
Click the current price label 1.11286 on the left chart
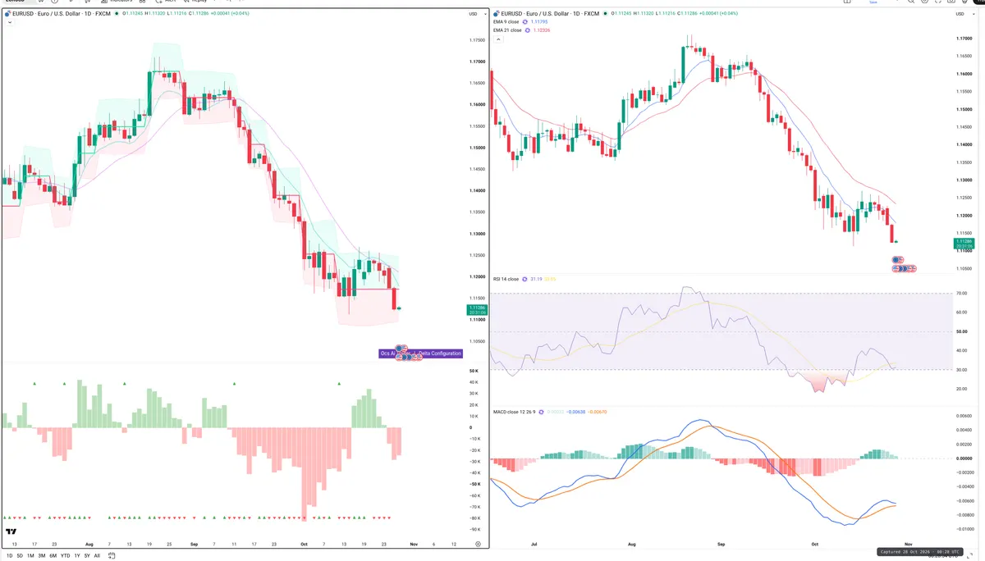tap(475, 310)
